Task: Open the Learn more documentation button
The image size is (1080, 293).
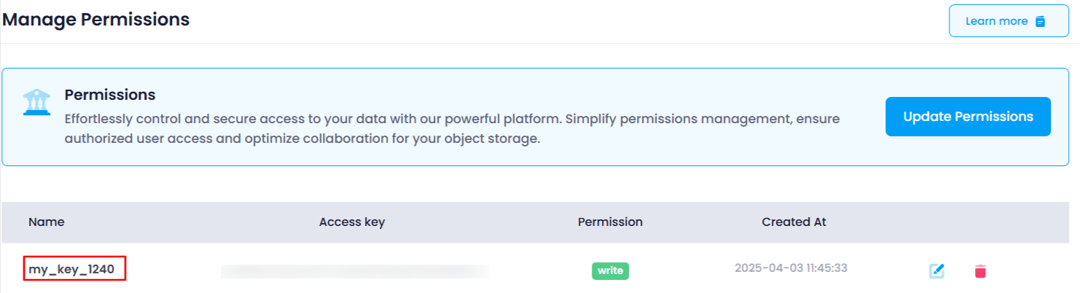Action: click(x=1009, y=20)
